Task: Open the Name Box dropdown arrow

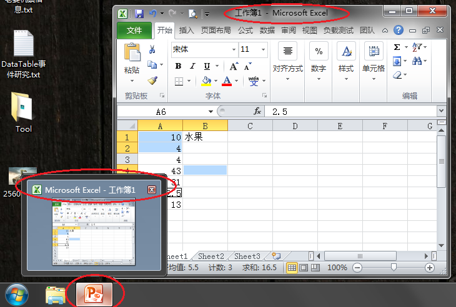Action: coord(211,112)
